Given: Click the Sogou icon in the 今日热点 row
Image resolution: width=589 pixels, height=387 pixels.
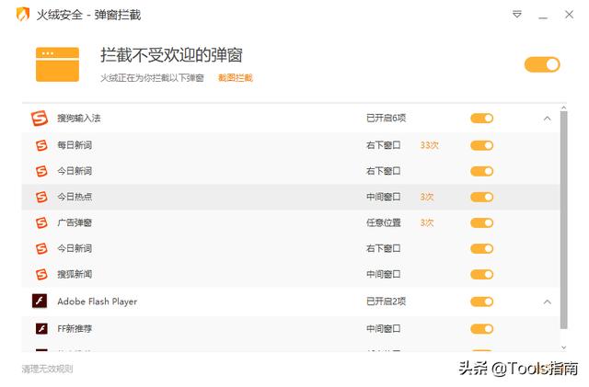Looking at the screenshot, I should pyautogui.click(x=41, y=197).
